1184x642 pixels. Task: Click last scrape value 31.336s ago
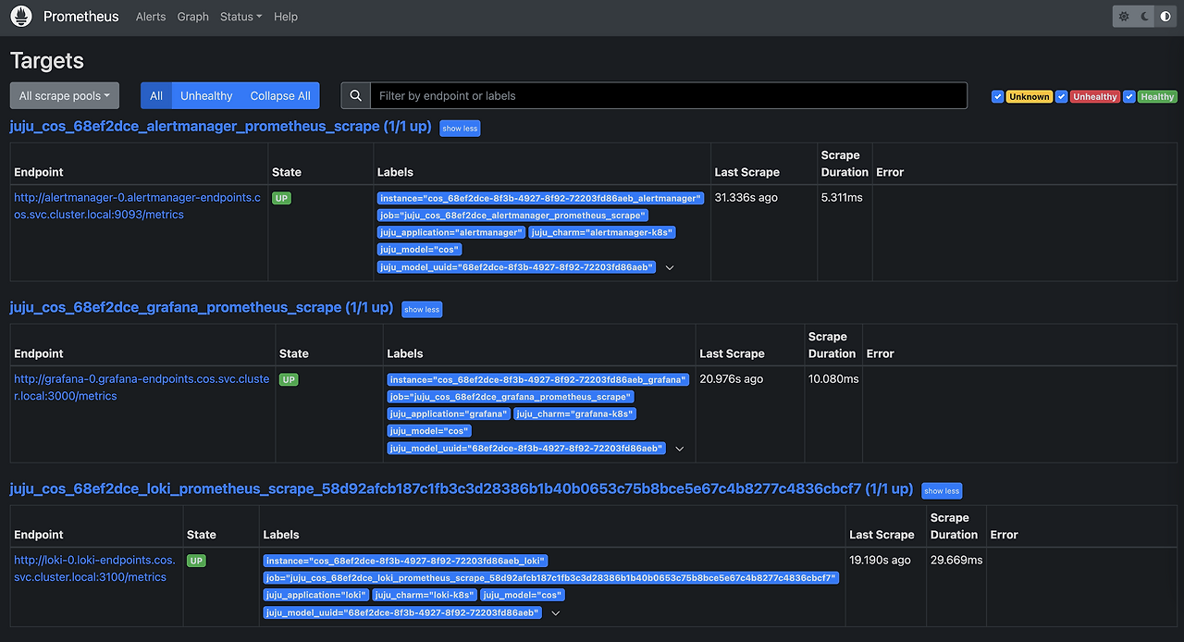pos(746,198)
